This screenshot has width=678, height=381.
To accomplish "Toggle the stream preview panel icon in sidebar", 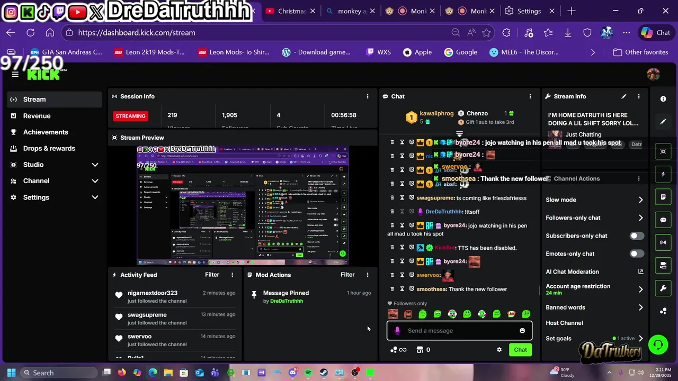I will (663, 151).
